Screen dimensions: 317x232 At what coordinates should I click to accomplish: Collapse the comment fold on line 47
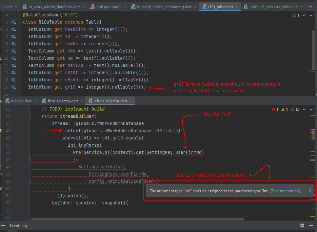pos(29,160)
